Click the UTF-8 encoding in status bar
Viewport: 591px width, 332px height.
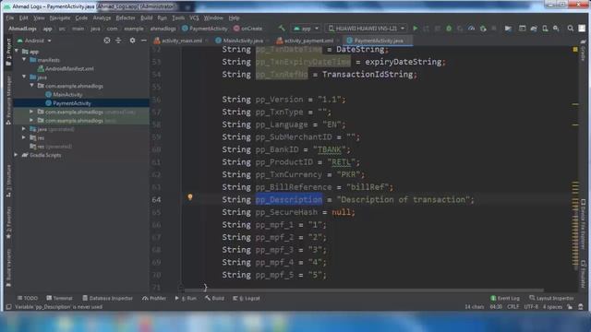click(531, 307)
